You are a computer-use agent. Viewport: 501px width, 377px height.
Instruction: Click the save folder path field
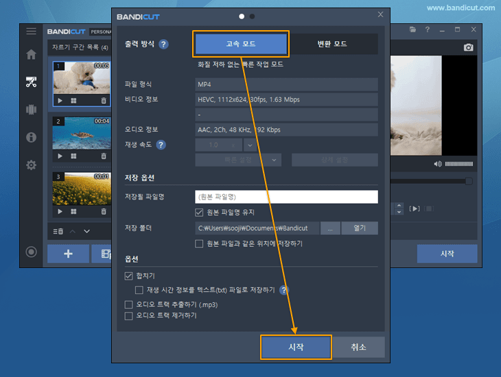coord(257,228)
